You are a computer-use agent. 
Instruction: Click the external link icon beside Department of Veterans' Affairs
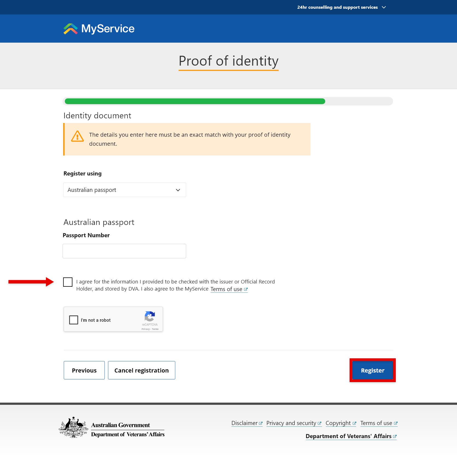pos(394,436)
